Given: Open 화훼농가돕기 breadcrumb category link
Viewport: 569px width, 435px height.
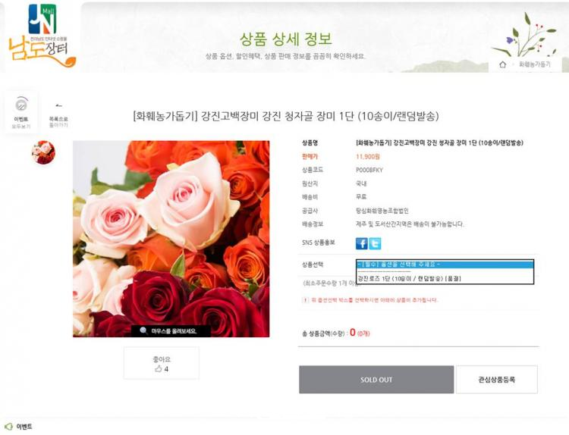Looking at the screenshot, I should [x=536, y=65].
